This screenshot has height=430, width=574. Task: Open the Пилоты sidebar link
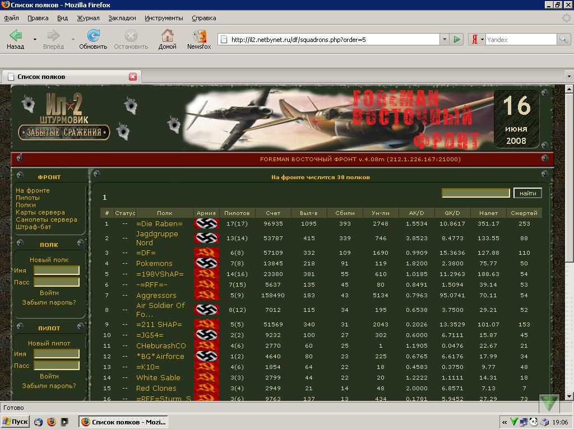pos(27,198)
